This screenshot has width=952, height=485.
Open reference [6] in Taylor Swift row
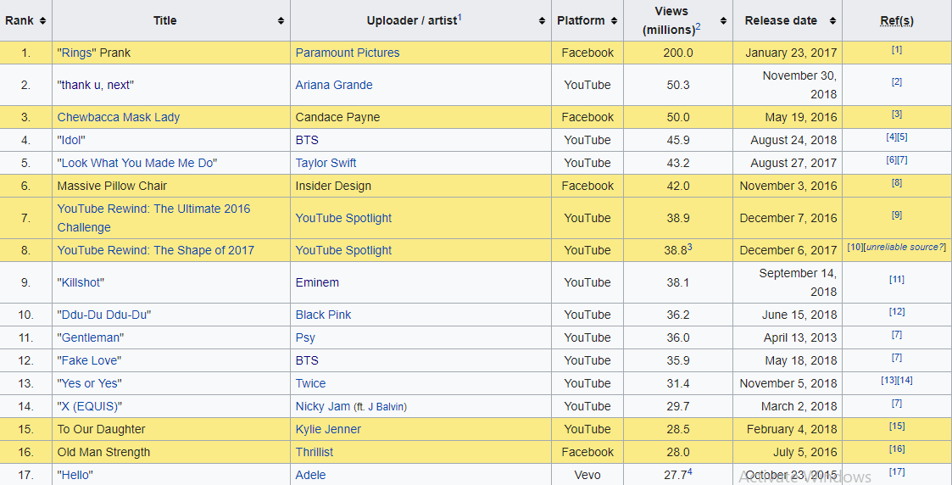tap(891, 160)
